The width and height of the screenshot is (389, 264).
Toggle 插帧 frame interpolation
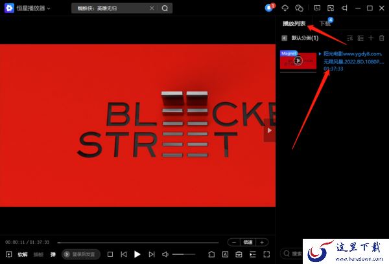coord(38,254)
